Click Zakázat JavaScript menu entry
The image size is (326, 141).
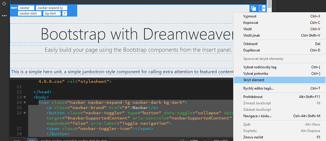click(280, 110)
